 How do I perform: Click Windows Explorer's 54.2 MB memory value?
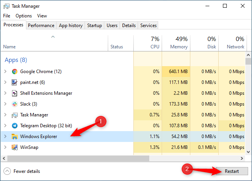pyautogui.click(x=180, y=137)
